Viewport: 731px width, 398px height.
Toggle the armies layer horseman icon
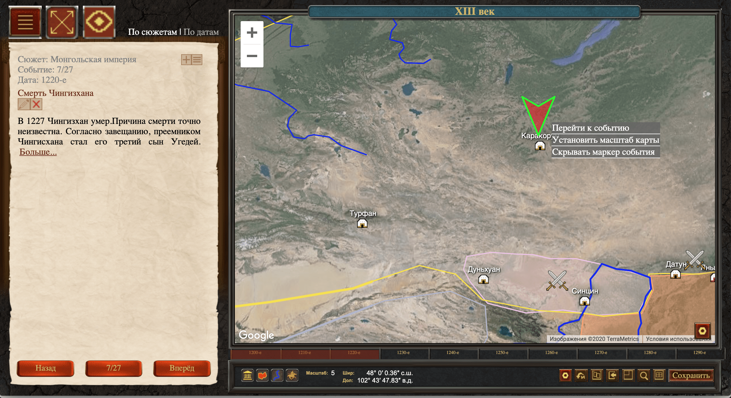coord(292,375)
